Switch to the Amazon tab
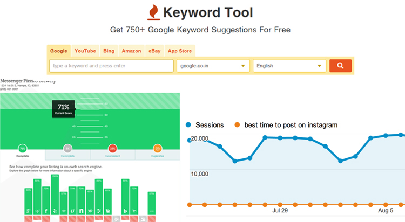The image size is (405, 222). pyautogui.click(x=131, y=51)
